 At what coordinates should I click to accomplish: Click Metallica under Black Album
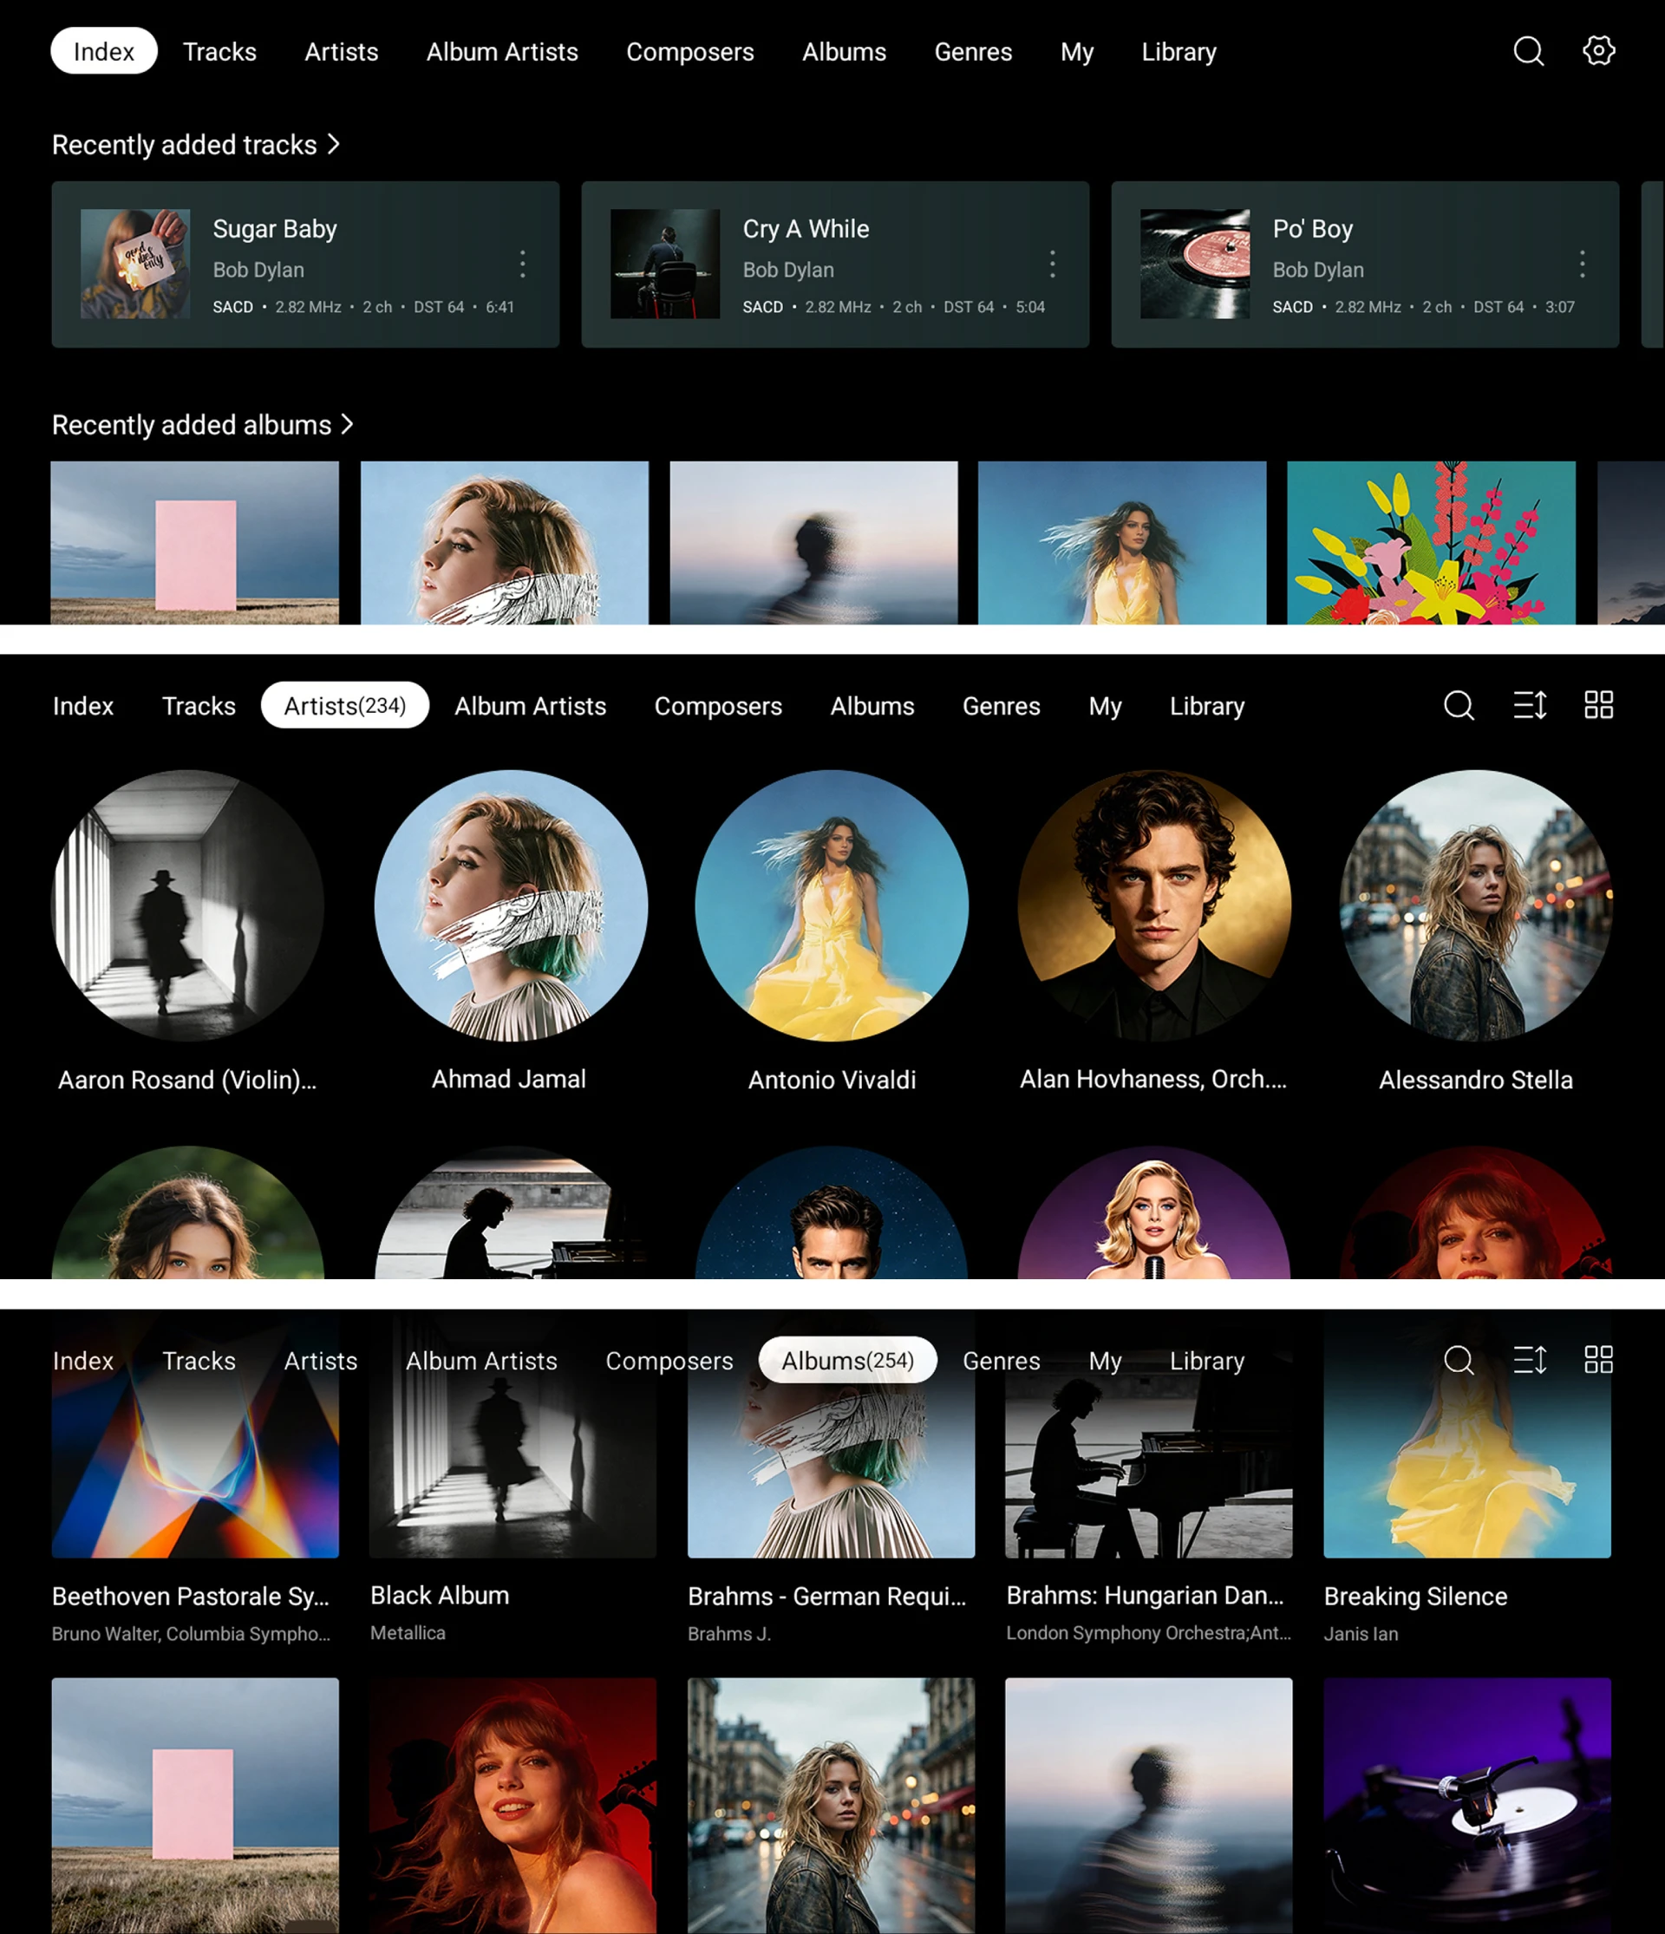[x=408, y=1633]
